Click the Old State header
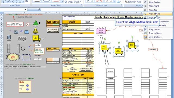174x98 pixels. pyautogui.click(x=53, y=22)
